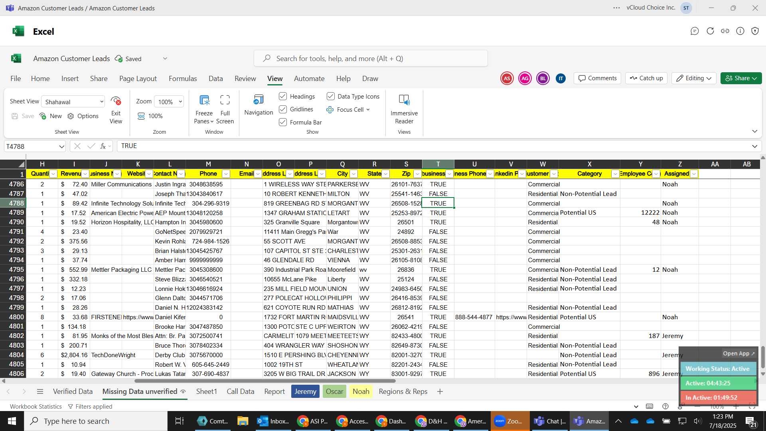Click the search for tools box

371,59
